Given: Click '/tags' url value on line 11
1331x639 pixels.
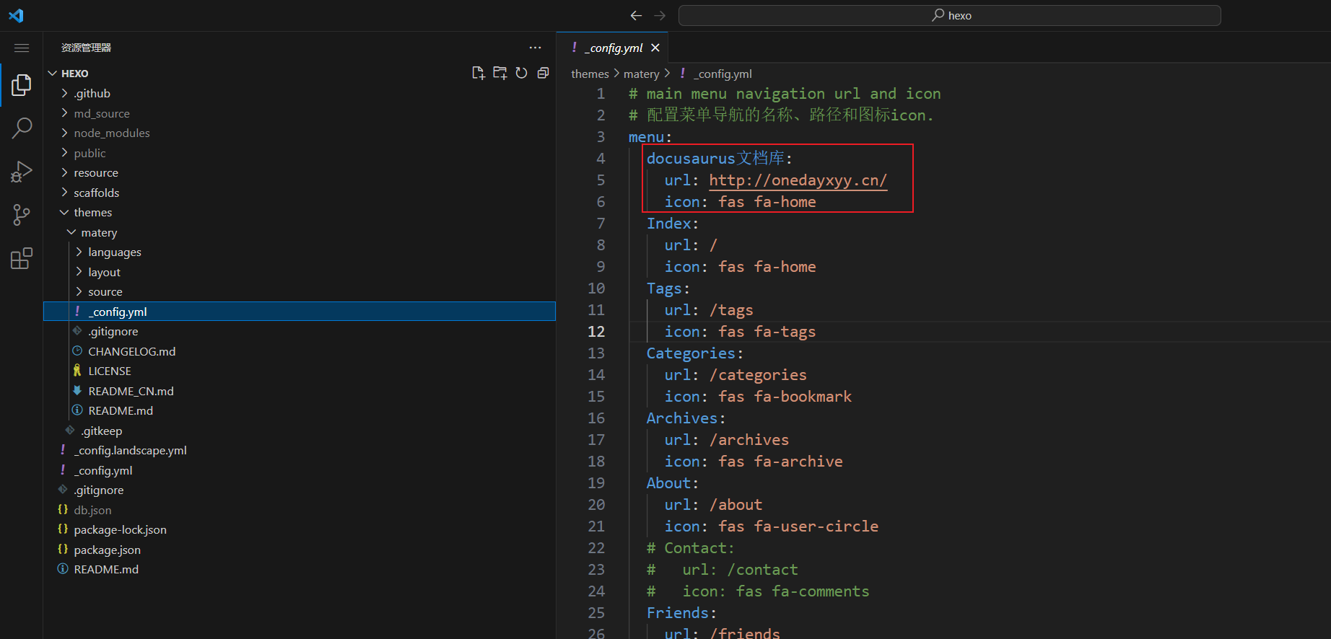Looking at the screenshot, I should pos(731,310).
